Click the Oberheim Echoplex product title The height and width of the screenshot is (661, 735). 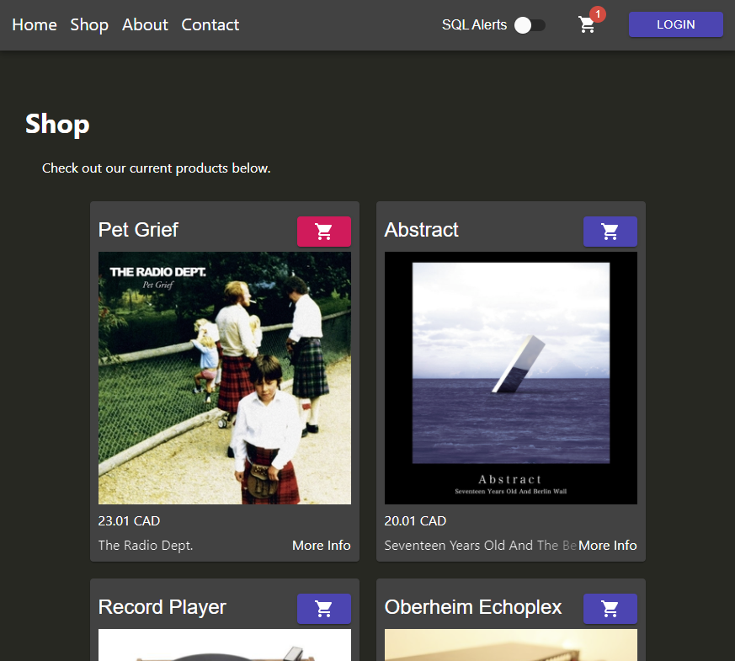tap(473, 607)
